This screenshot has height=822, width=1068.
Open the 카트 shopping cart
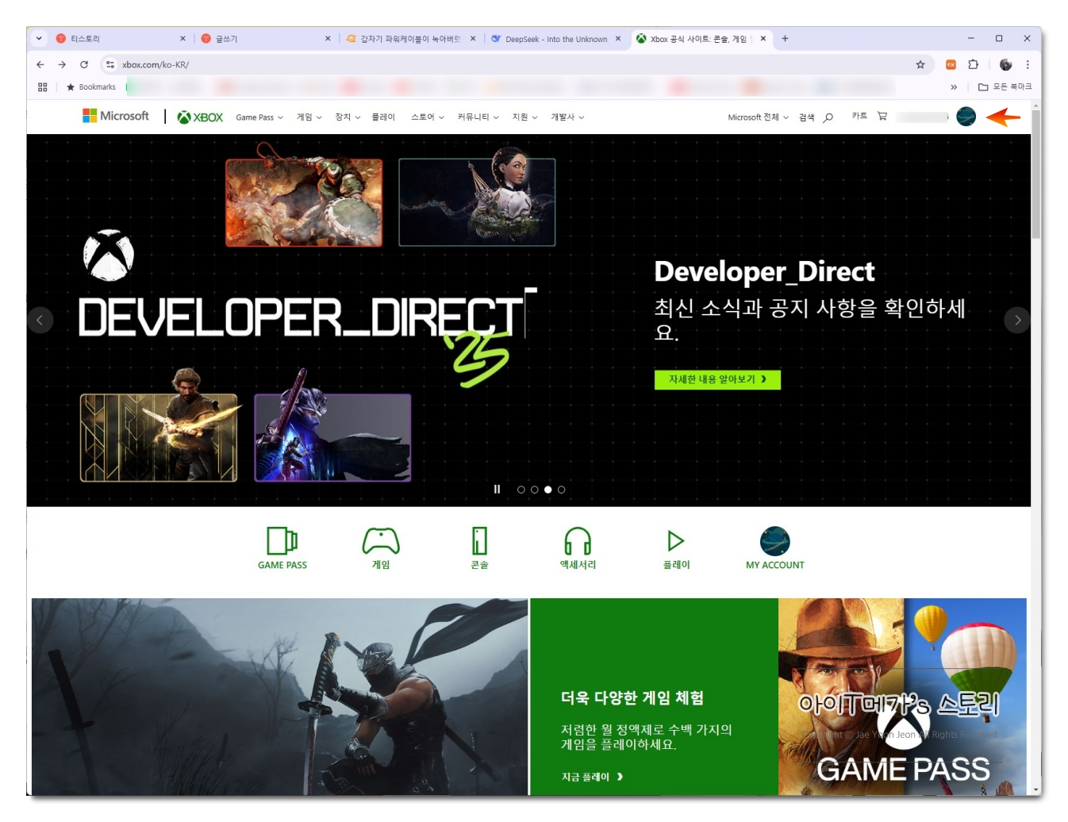tap(870, 116)
